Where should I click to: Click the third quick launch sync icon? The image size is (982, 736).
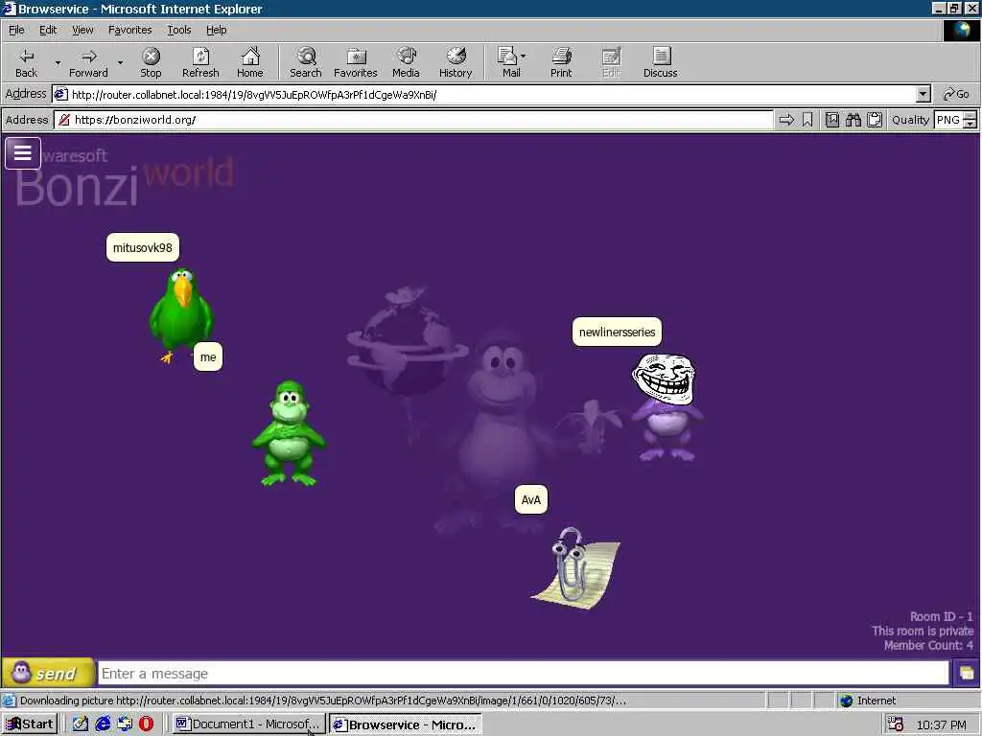tap(125, 724)
